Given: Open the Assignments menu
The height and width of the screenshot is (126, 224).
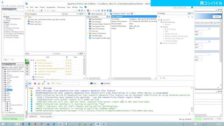Looking at the screenshot, I should tap(51, 7).
